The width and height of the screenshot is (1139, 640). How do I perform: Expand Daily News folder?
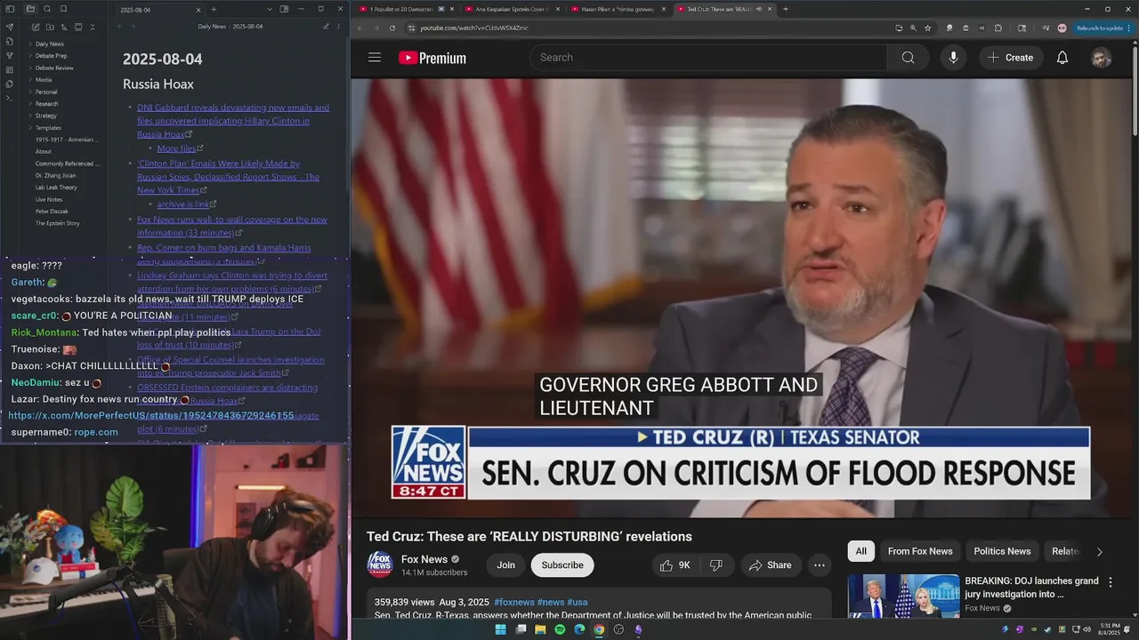(x=49, y=44)
